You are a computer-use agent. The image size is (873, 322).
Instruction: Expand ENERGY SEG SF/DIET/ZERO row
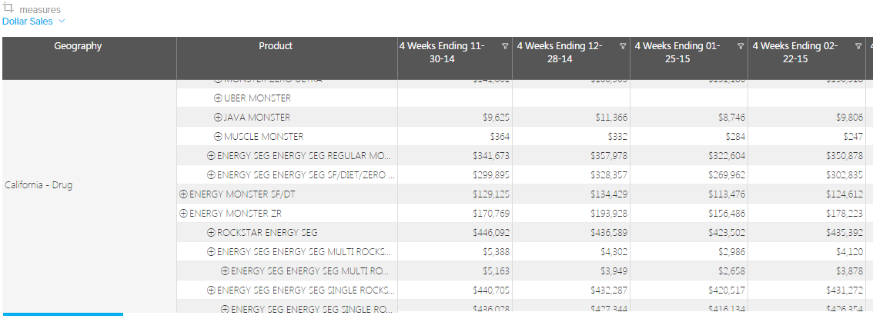[211, 174]
